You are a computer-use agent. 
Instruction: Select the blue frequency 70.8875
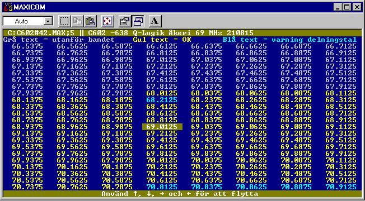296,187
